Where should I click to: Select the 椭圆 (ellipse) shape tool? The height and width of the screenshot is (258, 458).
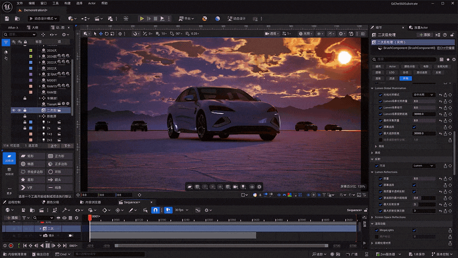pyautogui.click(x=31, y=163)
